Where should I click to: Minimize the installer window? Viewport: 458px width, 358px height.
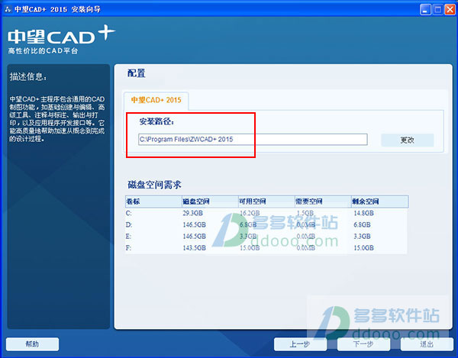(425, 10)
